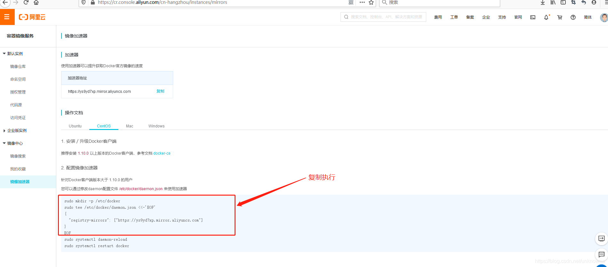This screenshot has height=267, width=608.
Task: Switch to the Windows tab
Action: point(156,126)
